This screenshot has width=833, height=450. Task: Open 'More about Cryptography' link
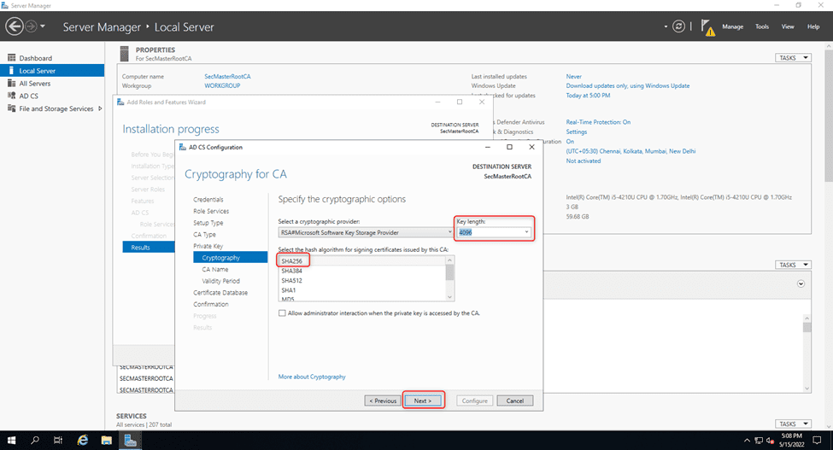312,377
